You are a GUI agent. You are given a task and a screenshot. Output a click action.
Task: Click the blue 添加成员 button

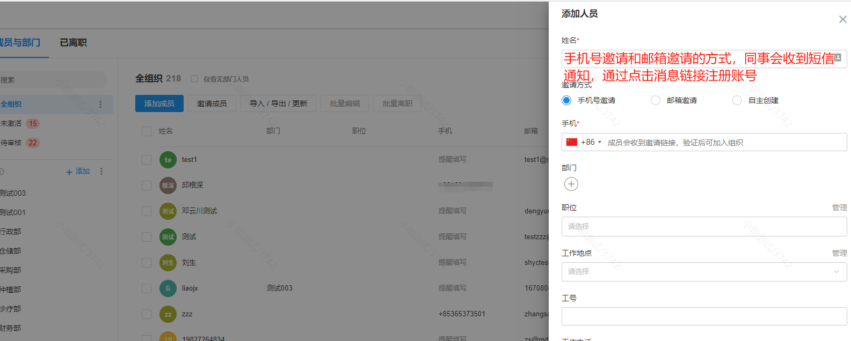159,104
